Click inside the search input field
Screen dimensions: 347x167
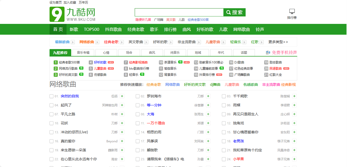(179, 12)
